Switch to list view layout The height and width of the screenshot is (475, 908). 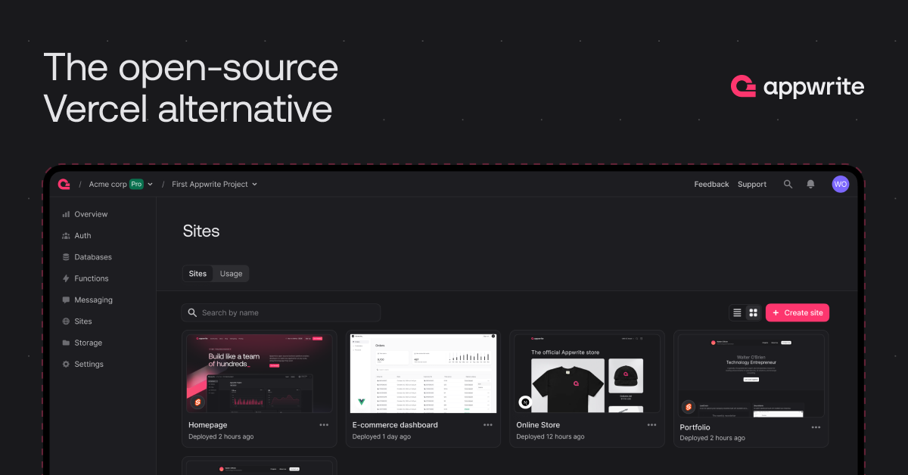click(x=737, y=312)
